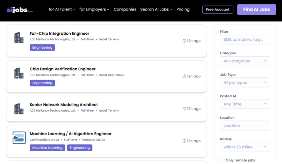Click the aijobs.com logo
This screenshot has height=164, width=282.
[x=20, y=10]
